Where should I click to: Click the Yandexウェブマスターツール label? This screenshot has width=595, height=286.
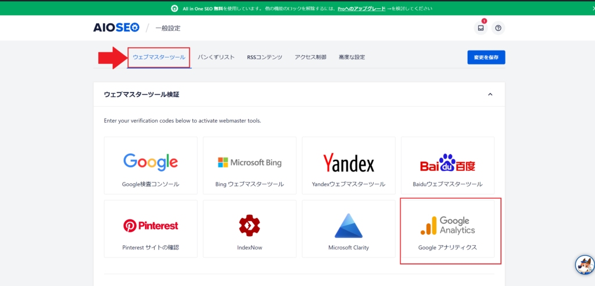click(x=349, y=184)
